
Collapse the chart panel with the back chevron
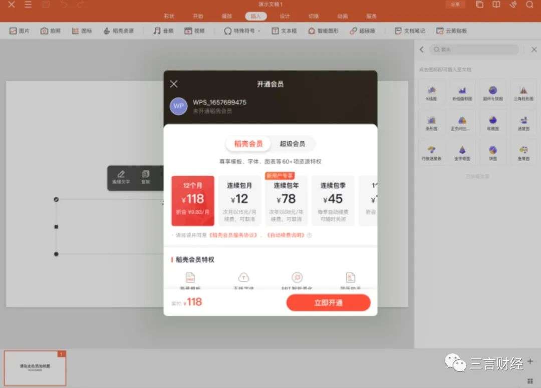pyautogui.click(x=422, y=50)
